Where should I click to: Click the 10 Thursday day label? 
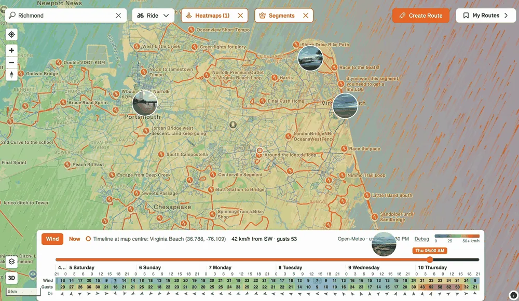coord(432,268)
